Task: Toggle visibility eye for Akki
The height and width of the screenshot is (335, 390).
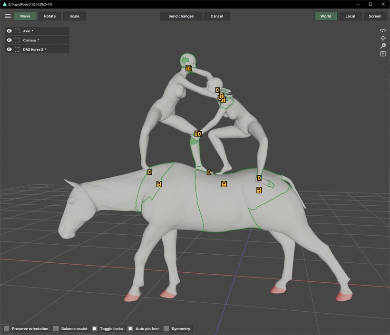Action: (x=9, y=31)
